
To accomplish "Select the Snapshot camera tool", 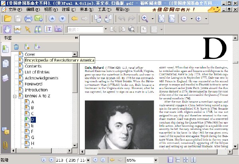I will pyautogui.click(x=59, y=29).
